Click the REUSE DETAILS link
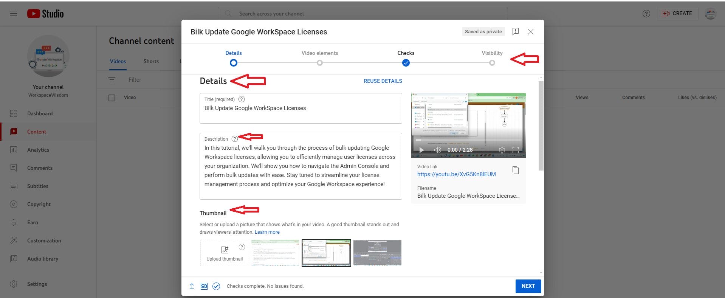The height and width of the screenshot is (298, 725). click(x=383, y=81)
